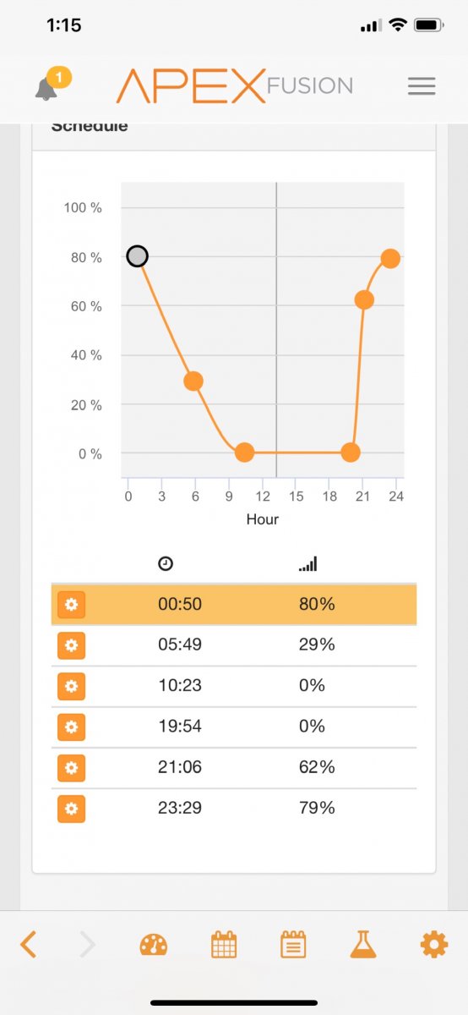
Task: Select the 21:06 schedule row
Action: pos(234,767)
